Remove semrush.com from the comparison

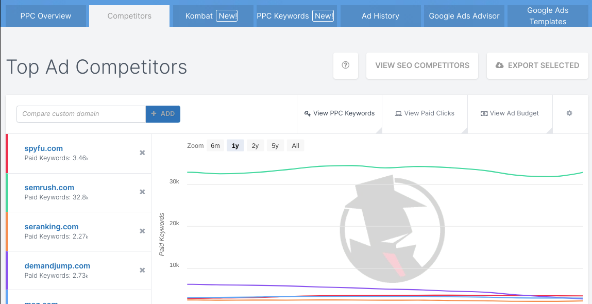(142, 192)
